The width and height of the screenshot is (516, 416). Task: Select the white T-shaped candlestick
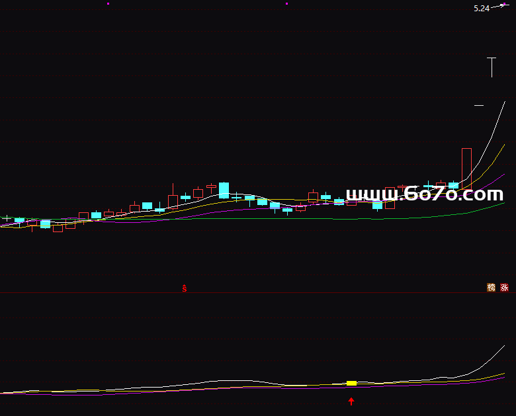click(492, 66)
